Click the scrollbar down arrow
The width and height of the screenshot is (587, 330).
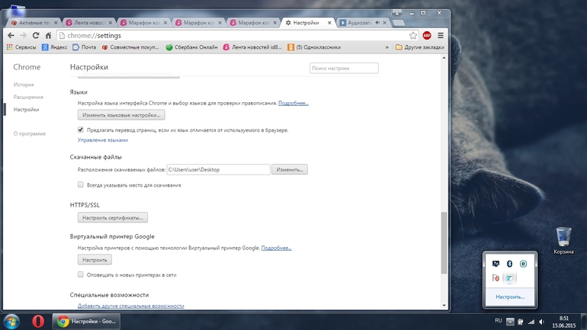(x=444, y=306)
